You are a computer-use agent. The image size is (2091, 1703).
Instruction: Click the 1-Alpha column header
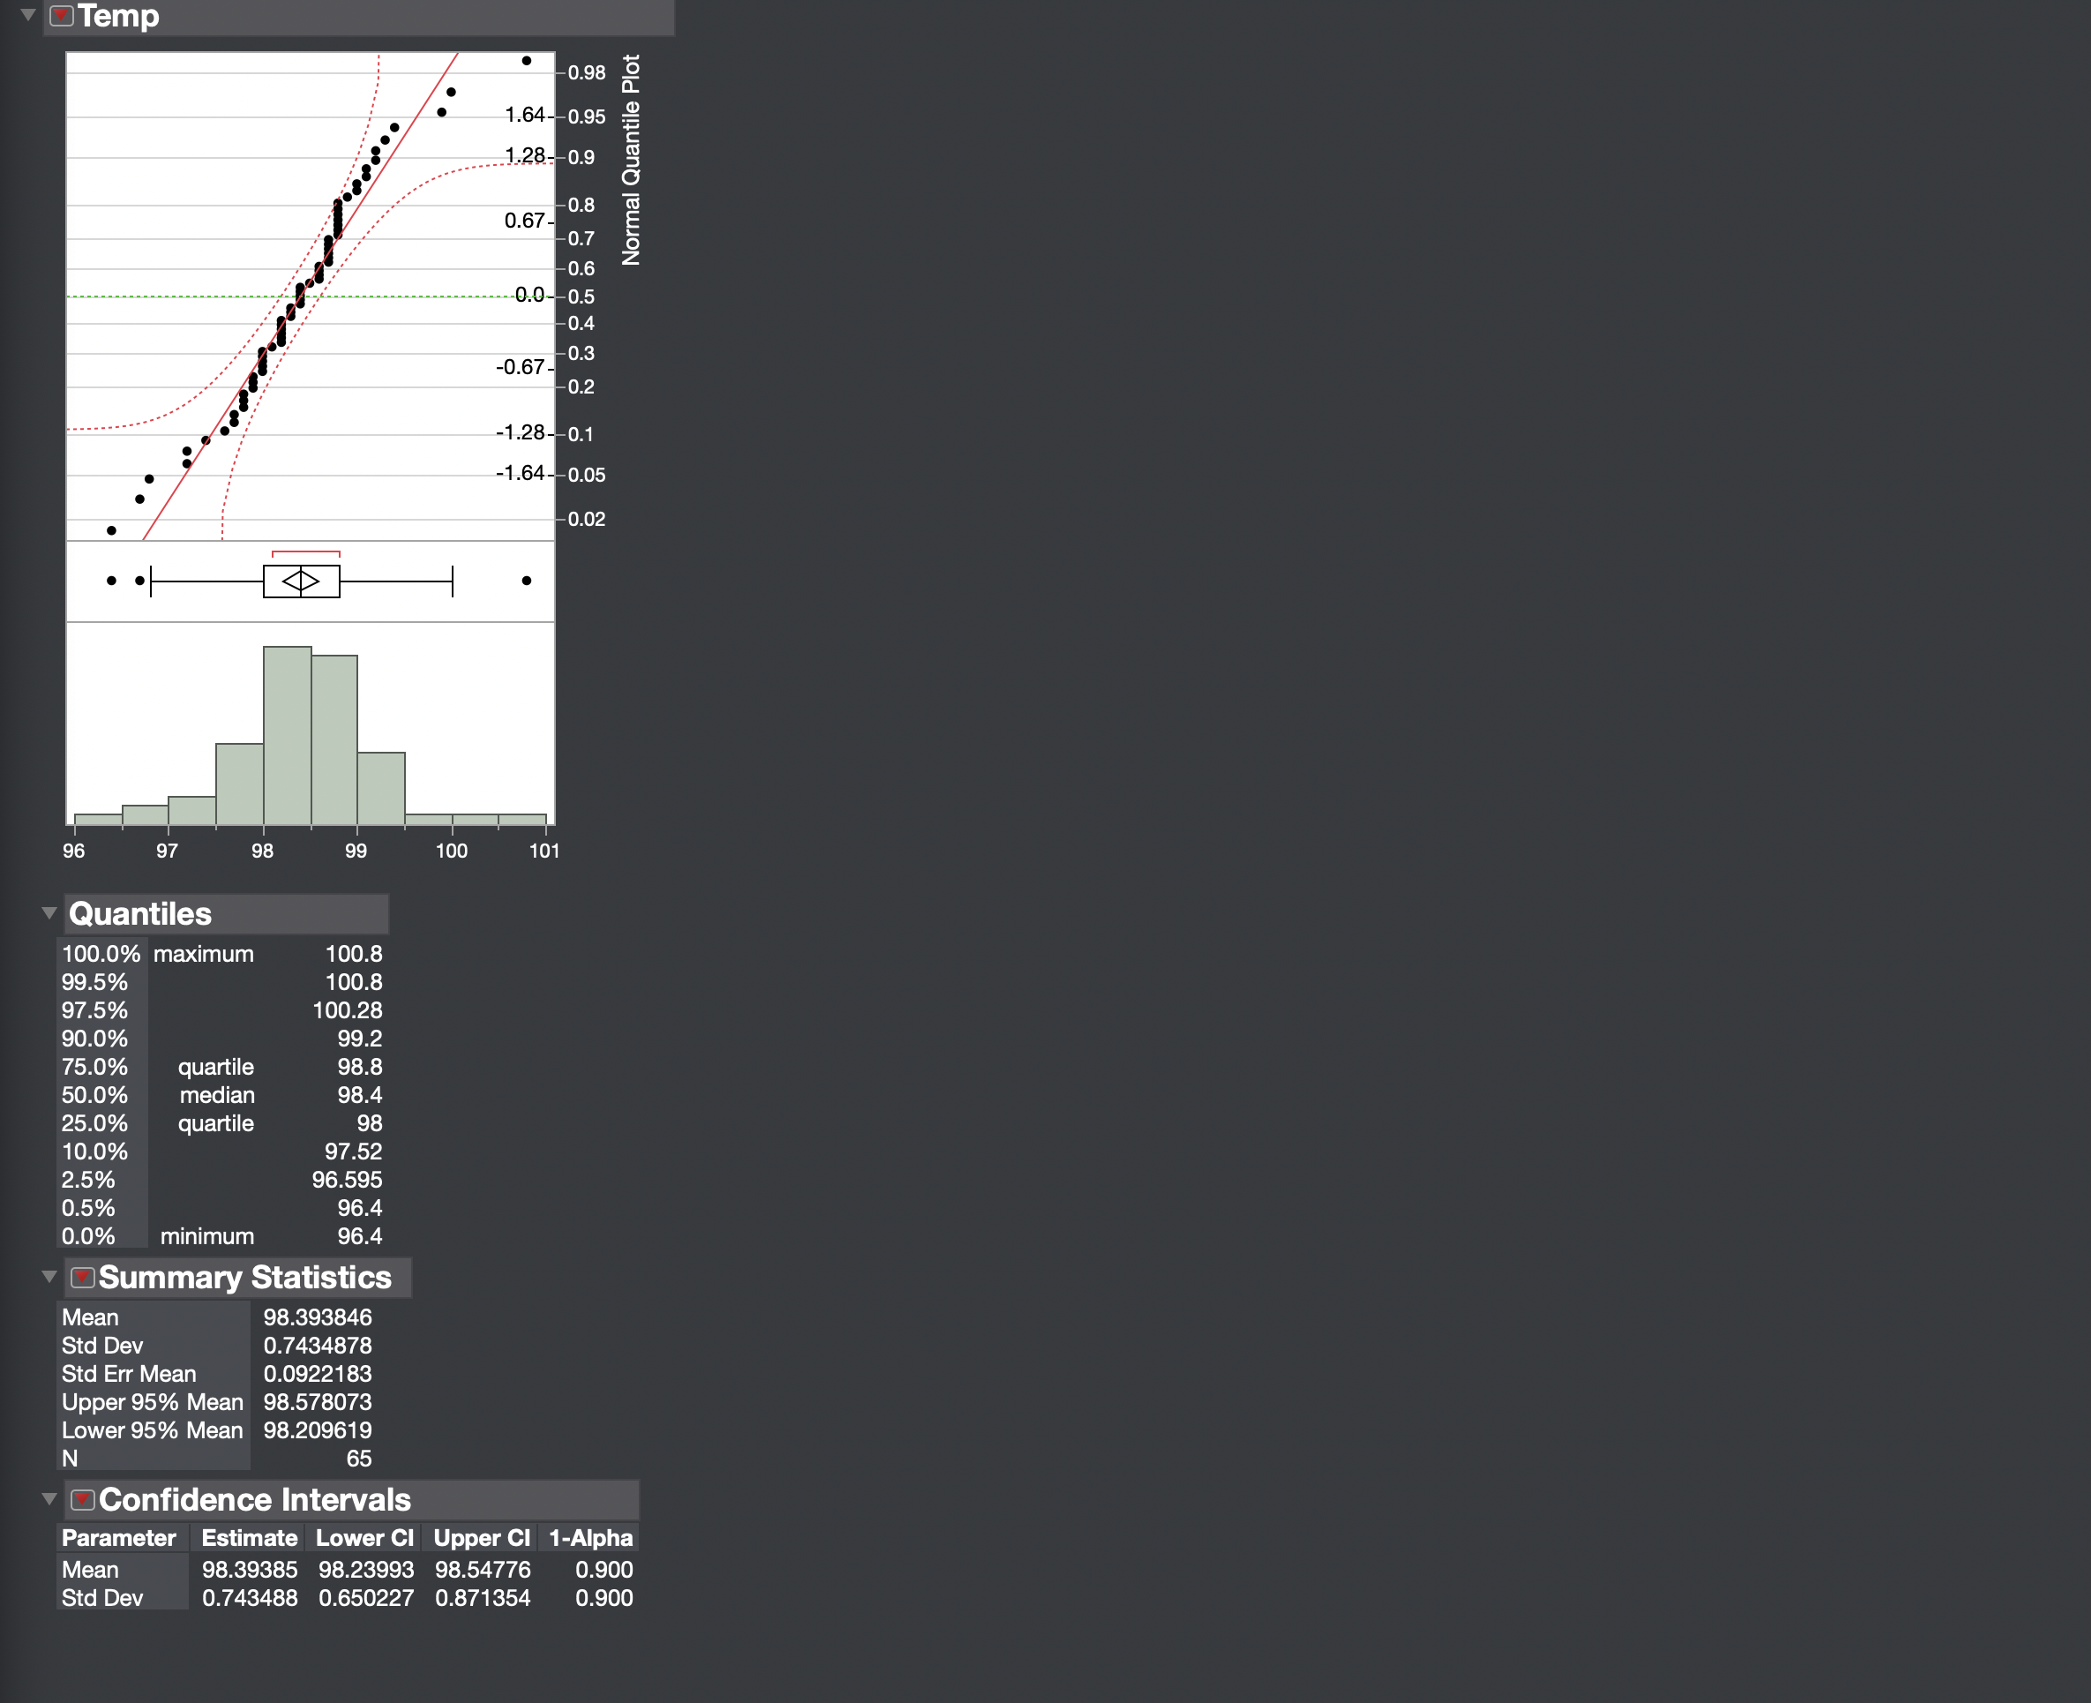pos(590,1538)
